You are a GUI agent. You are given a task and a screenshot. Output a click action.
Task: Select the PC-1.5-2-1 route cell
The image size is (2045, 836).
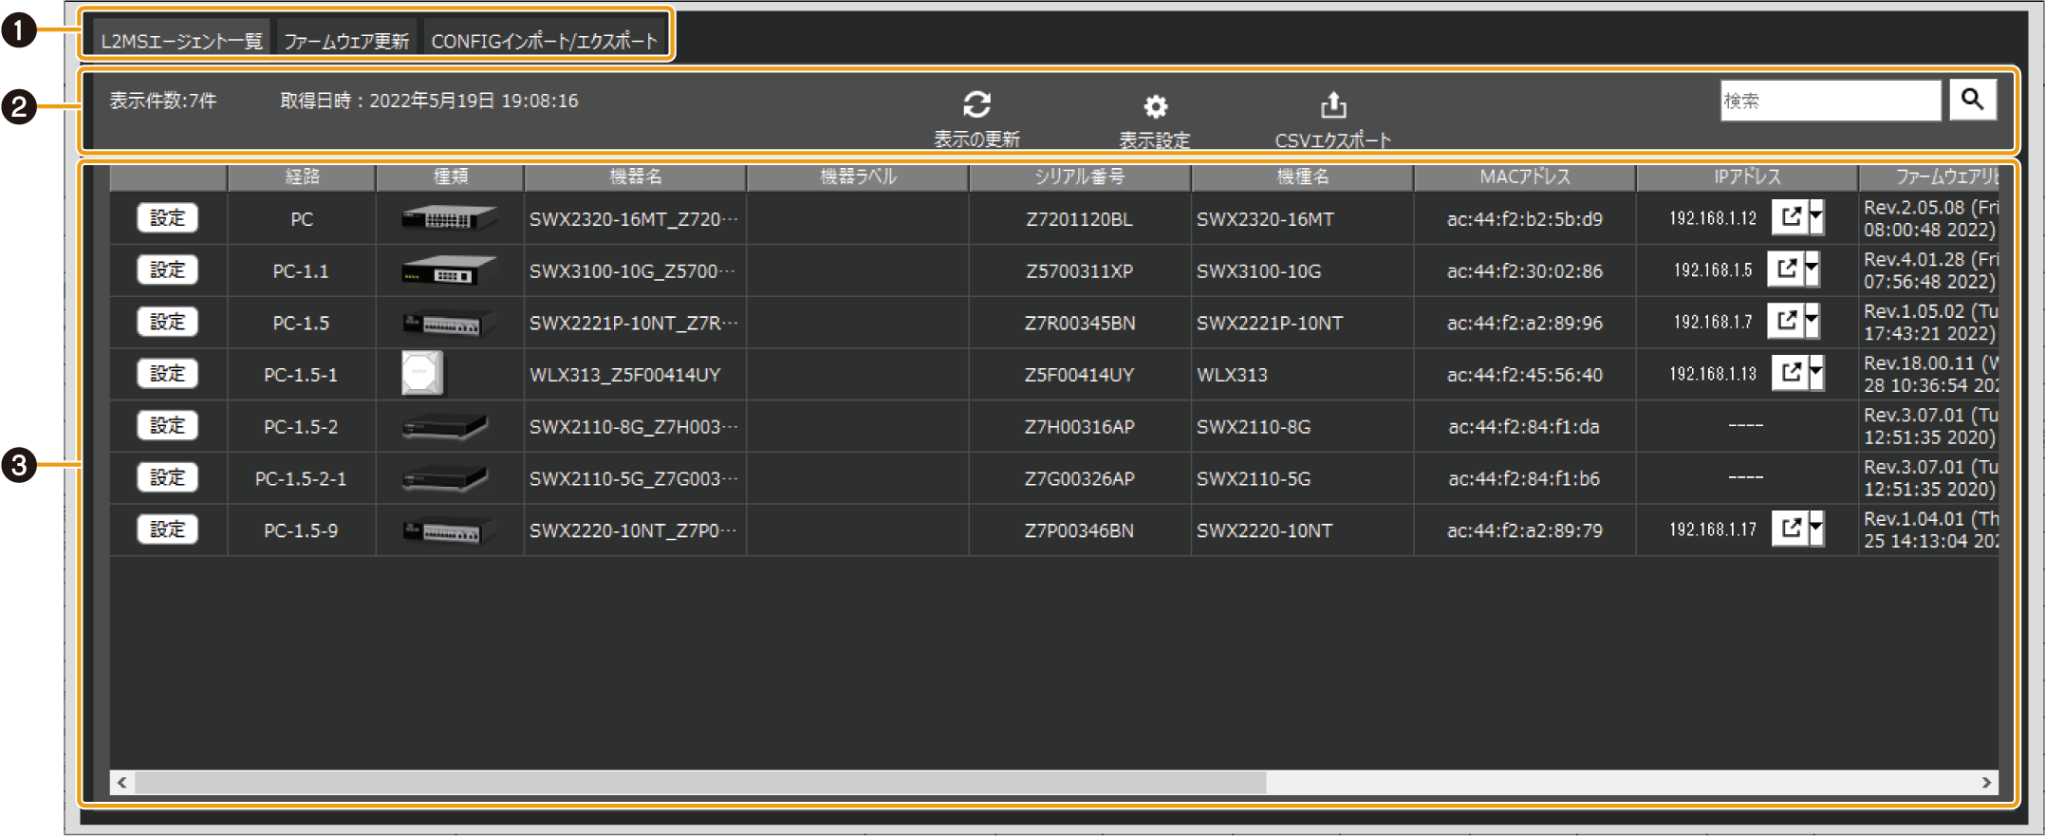(x=301, y=479)
